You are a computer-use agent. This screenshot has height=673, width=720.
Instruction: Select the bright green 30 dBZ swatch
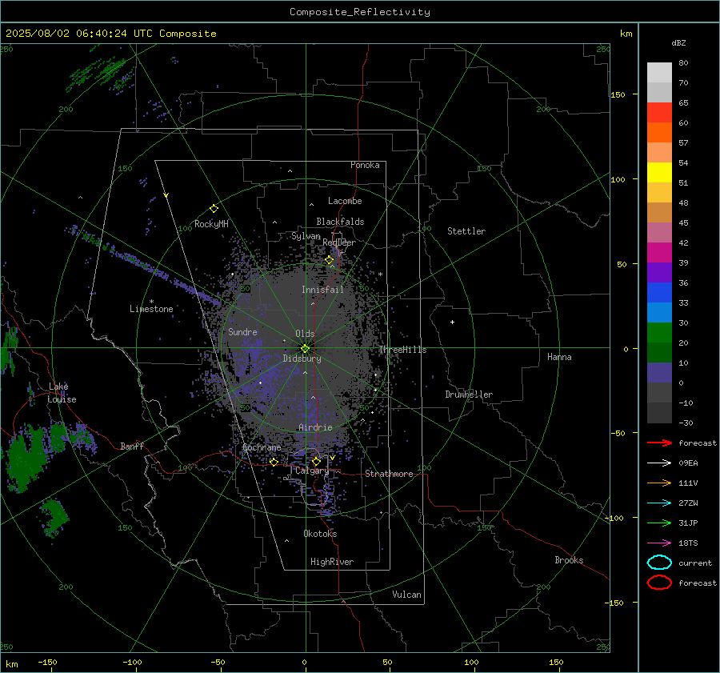pos(659,333)
